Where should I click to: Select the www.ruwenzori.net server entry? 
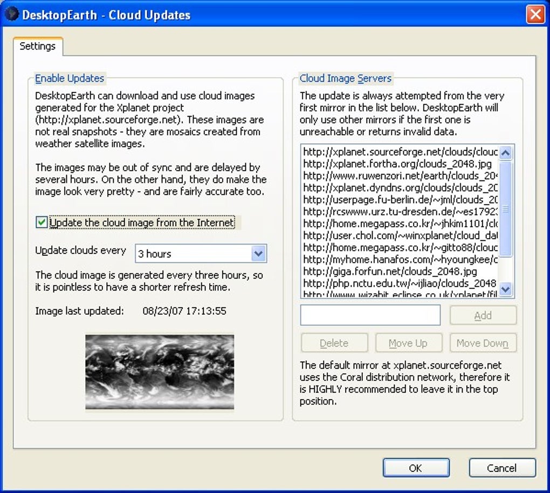400,175
